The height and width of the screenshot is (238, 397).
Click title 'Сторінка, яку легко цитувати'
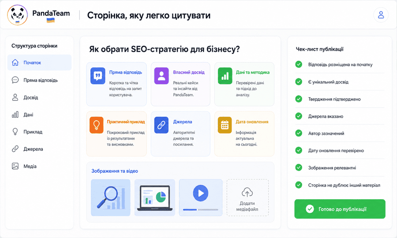[149, 15]
